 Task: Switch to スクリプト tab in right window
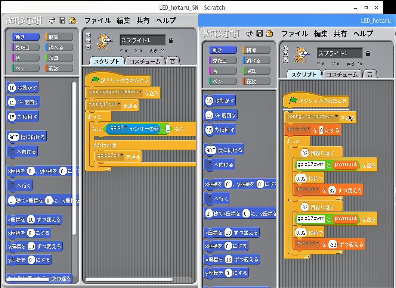tap(304, 75)
